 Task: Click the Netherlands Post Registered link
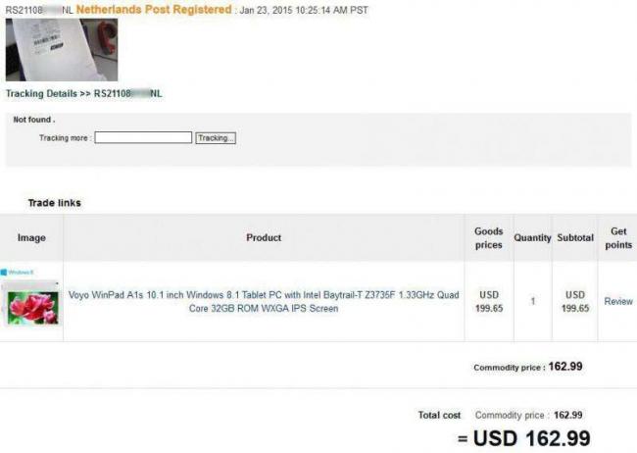[x=154, y=10]
